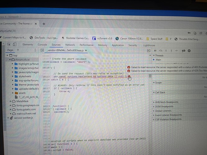Expand the fonts.googleapis.com node

tap(10, 105)
